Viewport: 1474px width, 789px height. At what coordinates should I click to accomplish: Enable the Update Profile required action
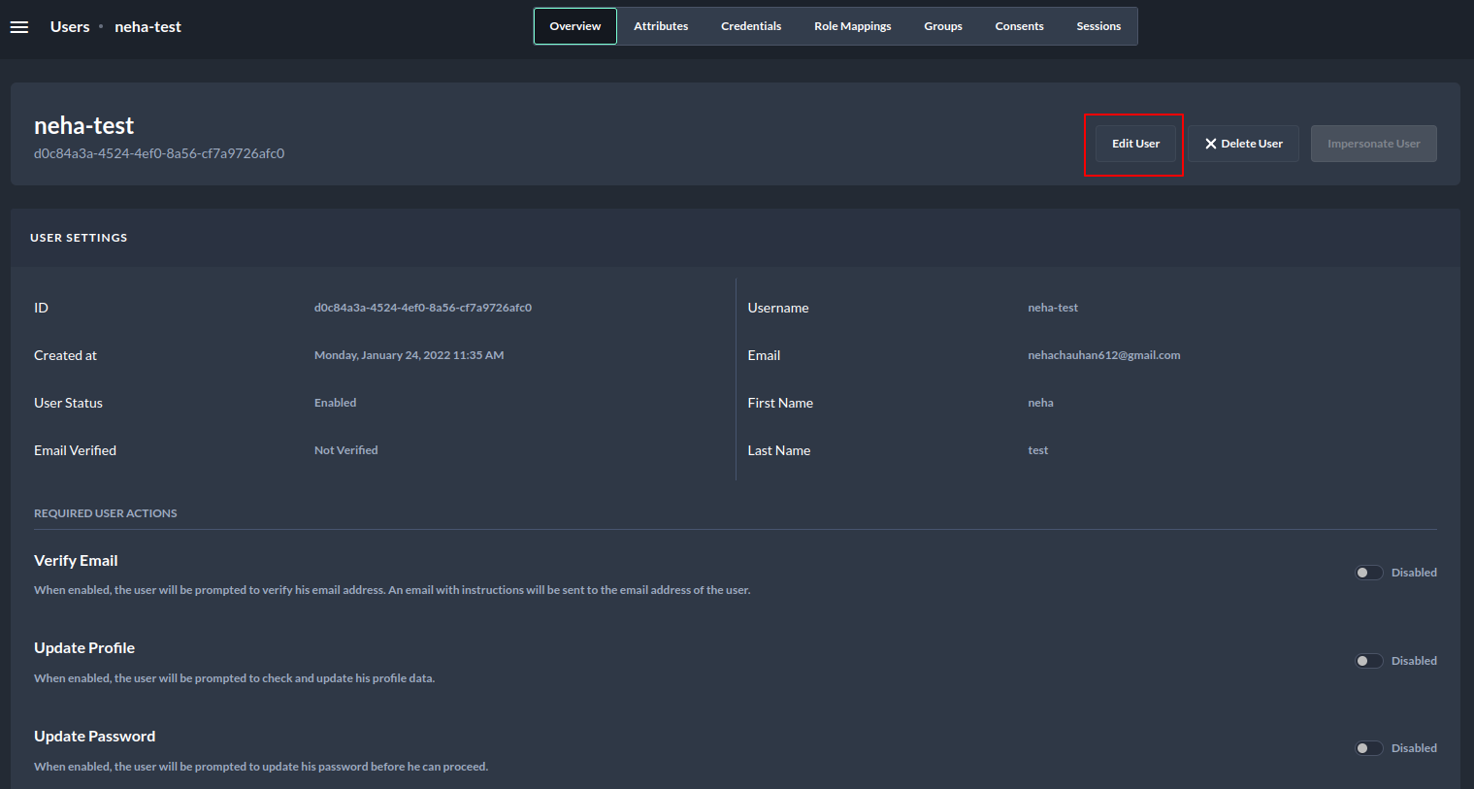click(x=1368, y=661)
